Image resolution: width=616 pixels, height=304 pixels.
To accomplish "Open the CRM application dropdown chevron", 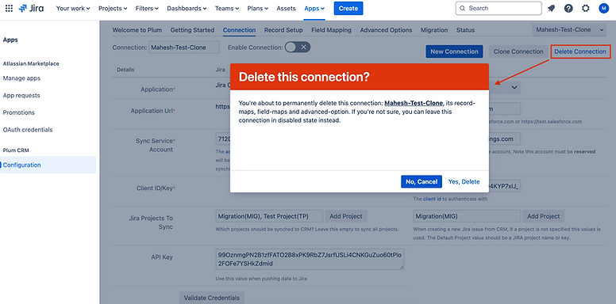I will click(514, 88).
